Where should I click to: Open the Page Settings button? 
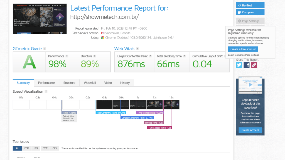click(250, 21)
